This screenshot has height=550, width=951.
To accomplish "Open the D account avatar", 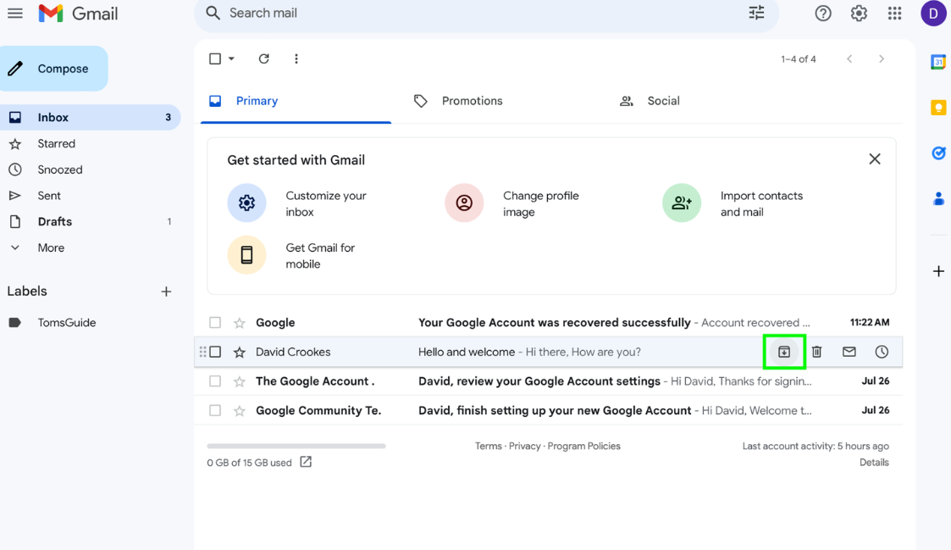I will [933, 14].
